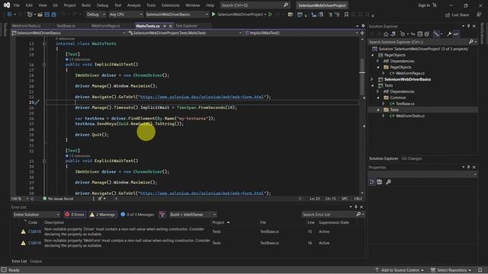Click the bookmark icon in main toolbar
The height and width of the screenshot is (274, 488).
coord(346,14)
